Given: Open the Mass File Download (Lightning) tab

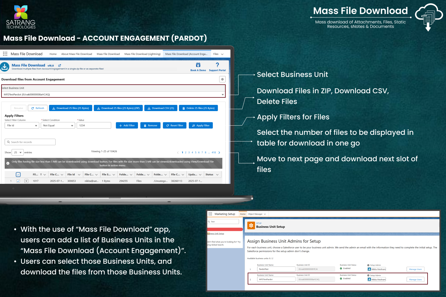Looking at the screenshot, I should (x=142, y=54).
